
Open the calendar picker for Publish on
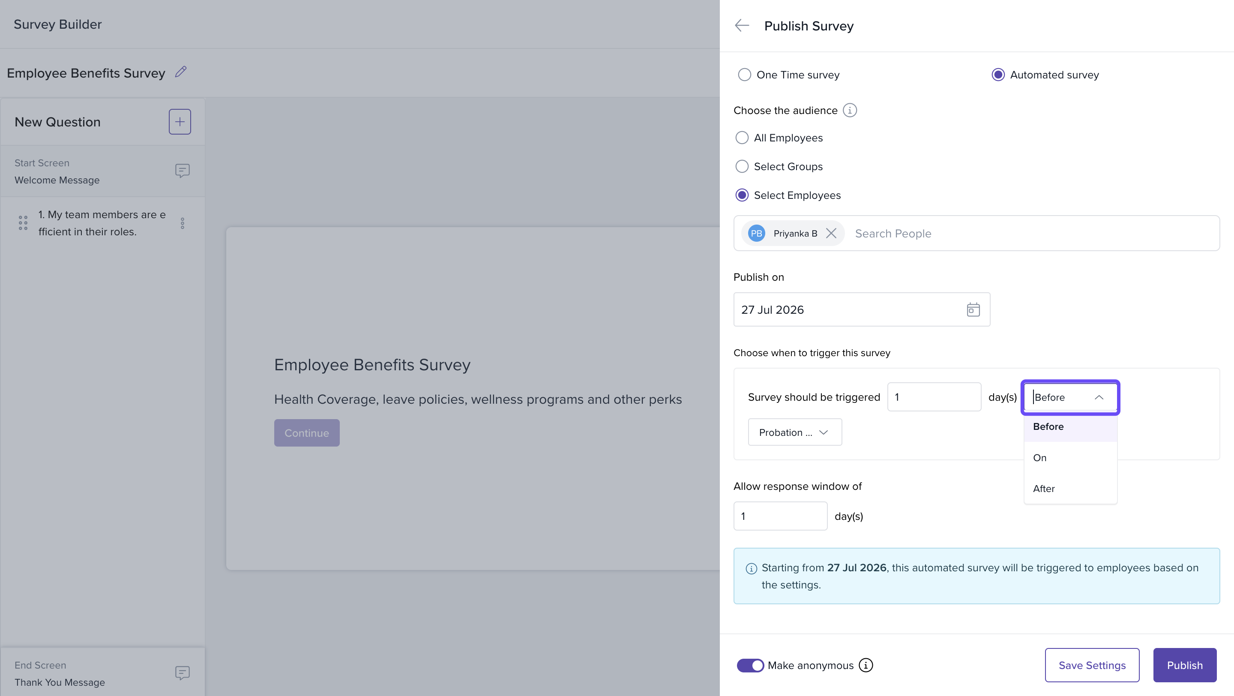973,309
